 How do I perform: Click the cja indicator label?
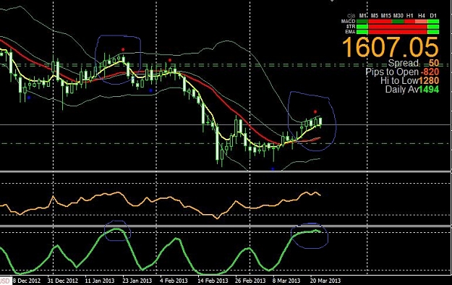point(351,16)
